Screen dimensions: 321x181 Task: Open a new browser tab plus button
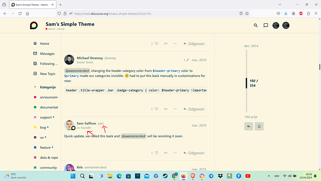pos(60,5)
